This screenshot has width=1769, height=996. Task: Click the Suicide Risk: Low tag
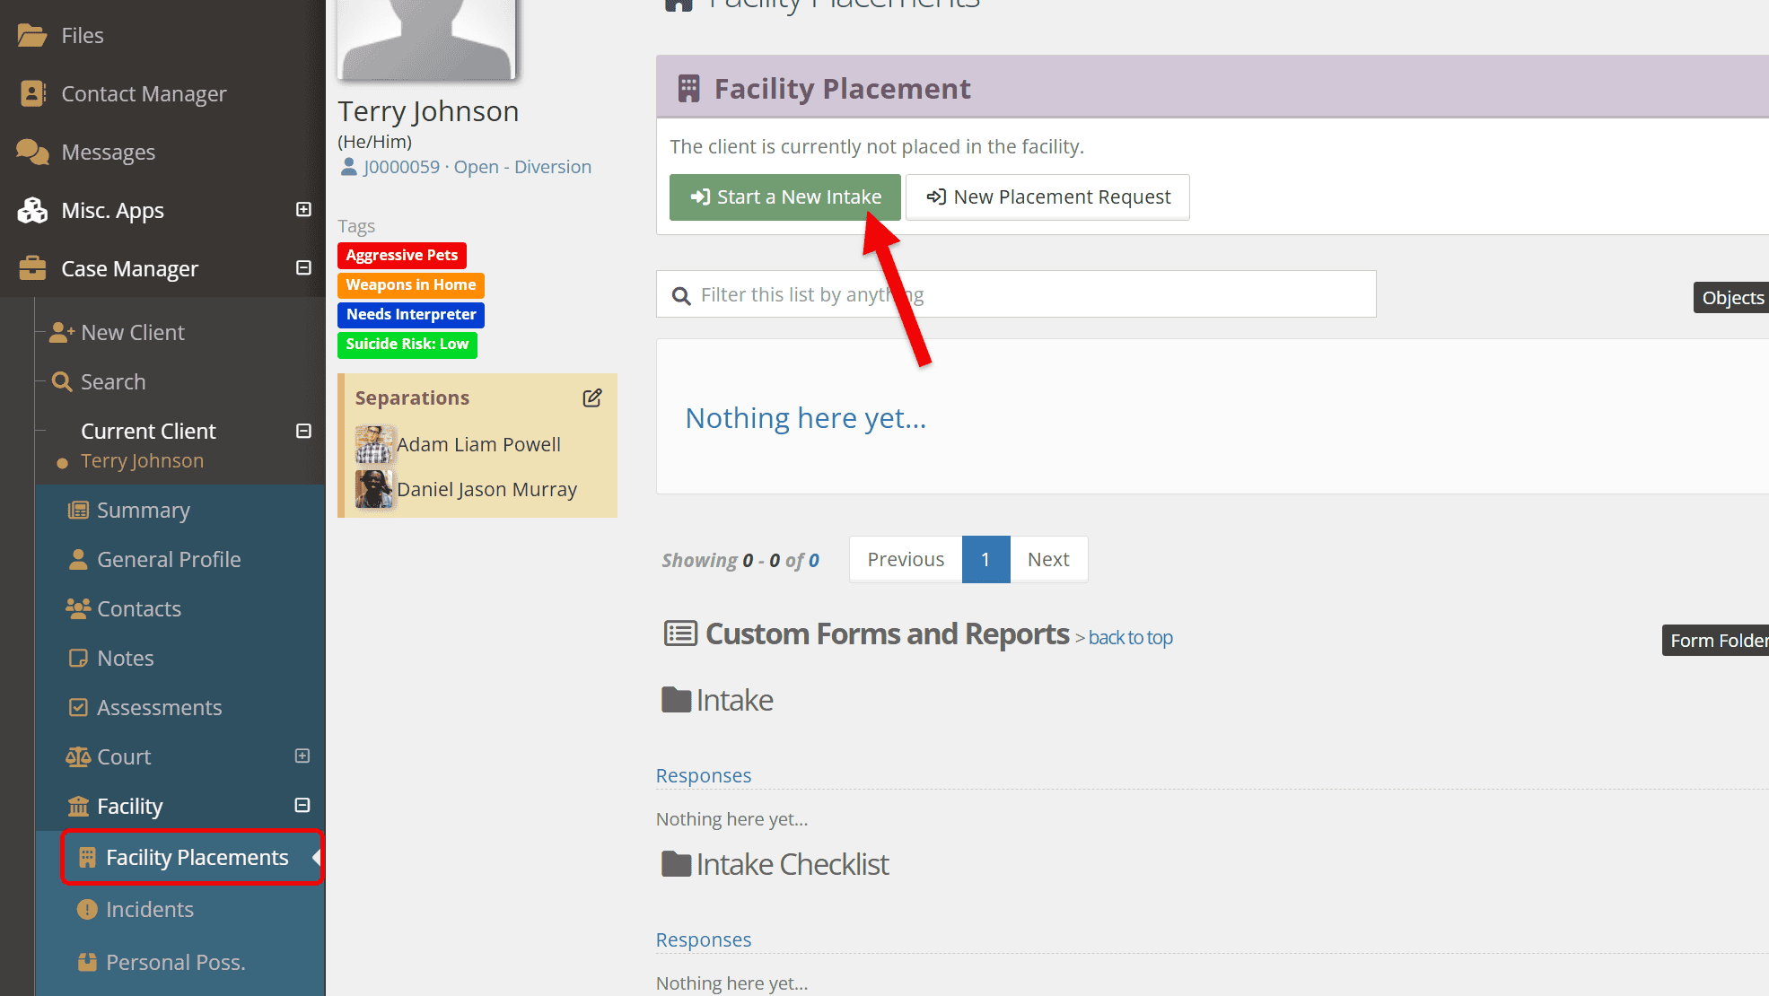[407, 344]
